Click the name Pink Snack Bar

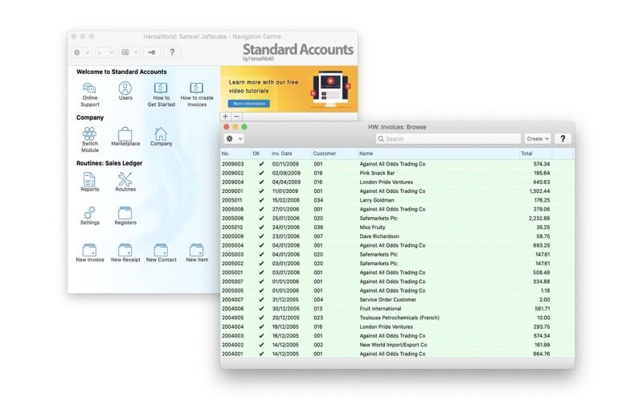(x=377, y=173)
